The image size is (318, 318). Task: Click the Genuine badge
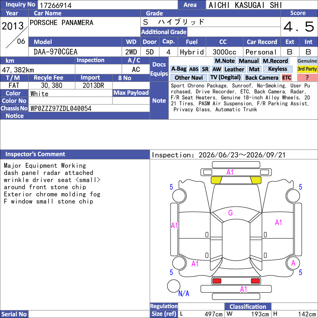[307, 61]
